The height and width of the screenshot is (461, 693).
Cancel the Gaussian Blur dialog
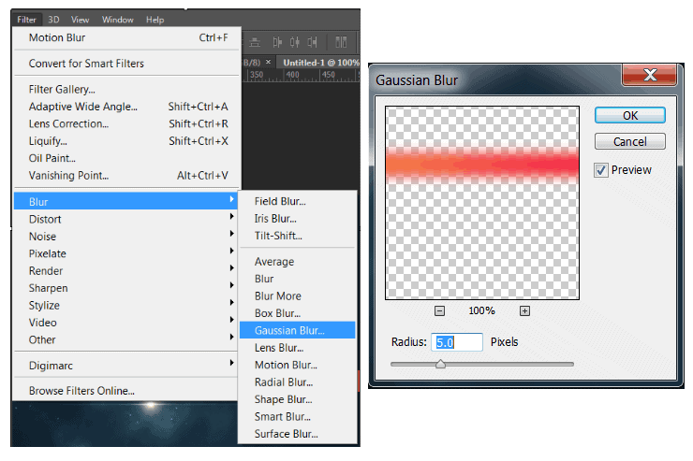pyautogui.click(x=630, y=141)
